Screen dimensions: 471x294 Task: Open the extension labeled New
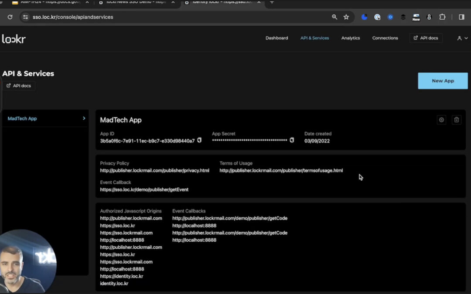click(x=416, y=17)
